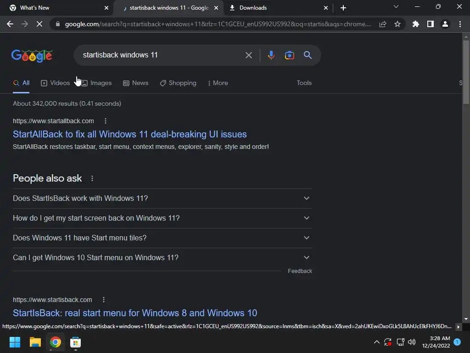Open the Extensions puzzle icon
This screenshot has width=470, height=353.
tap(416, 24)
